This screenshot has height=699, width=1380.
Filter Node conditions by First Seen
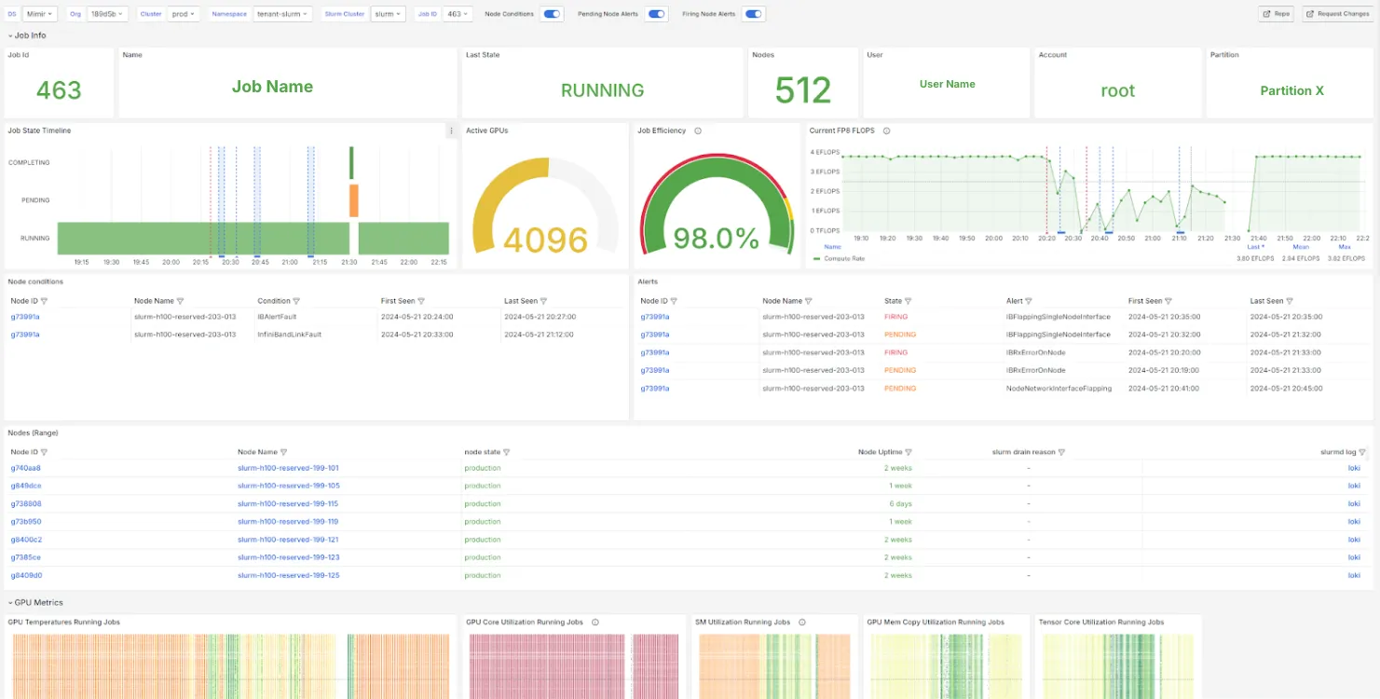pyautogui.click(x=421, y=301)
